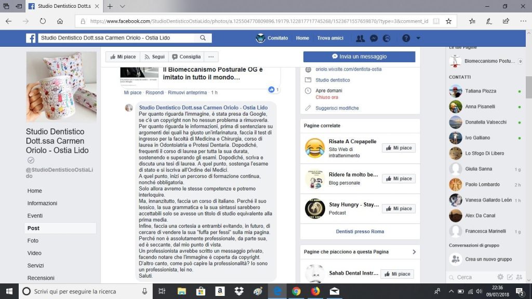Open a new browser tab
This screenshot has height=299, width=532.
tap(110, 6)
